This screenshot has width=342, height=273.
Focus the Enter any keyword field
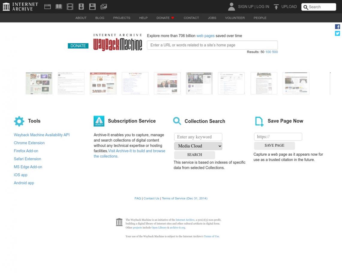[x=198, y=137]
